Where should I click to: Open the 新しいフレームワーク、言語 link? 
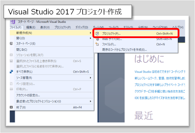[x=160, y=78]
